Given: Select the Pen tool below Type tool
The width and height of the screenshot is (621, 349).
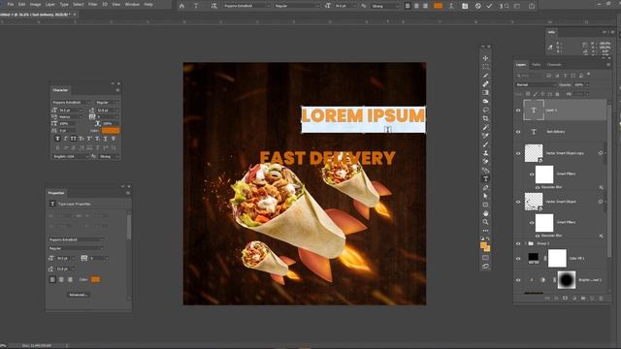Looking at the screenshot, I should click(x=485, y=187).
